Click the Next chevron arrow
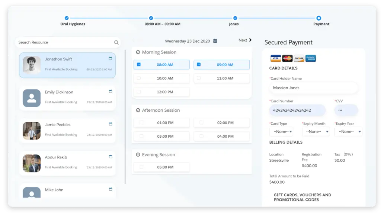Image resolution: width=381 pixels, height=213 pixels. tap(250, 40)
